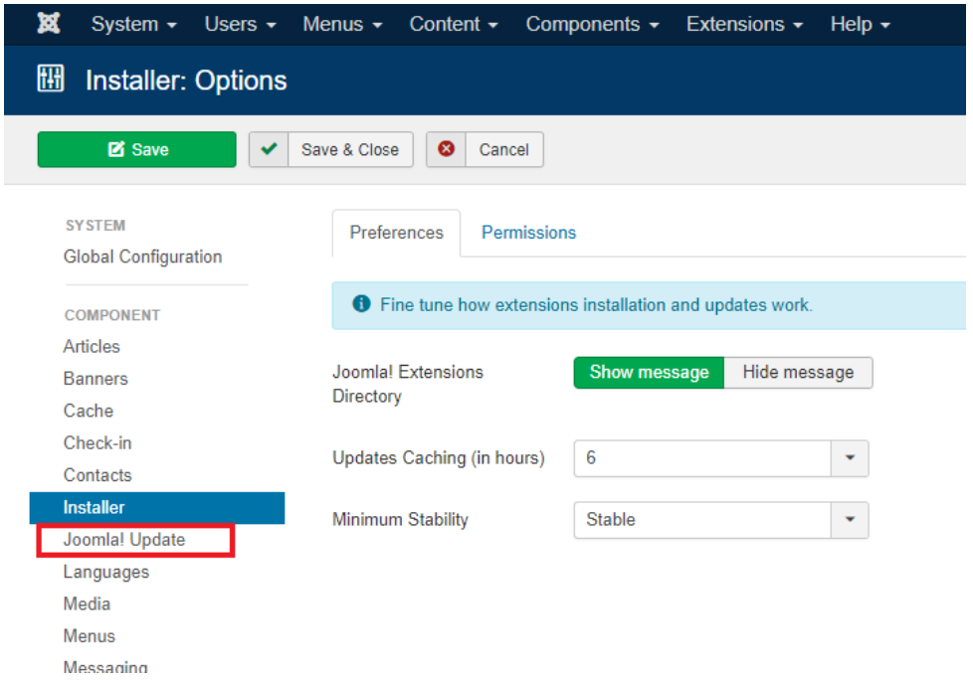This screenshot has width=973, height=681.
Task: Click the Updates Caching (in hours) label
Action: pos(438,457)
